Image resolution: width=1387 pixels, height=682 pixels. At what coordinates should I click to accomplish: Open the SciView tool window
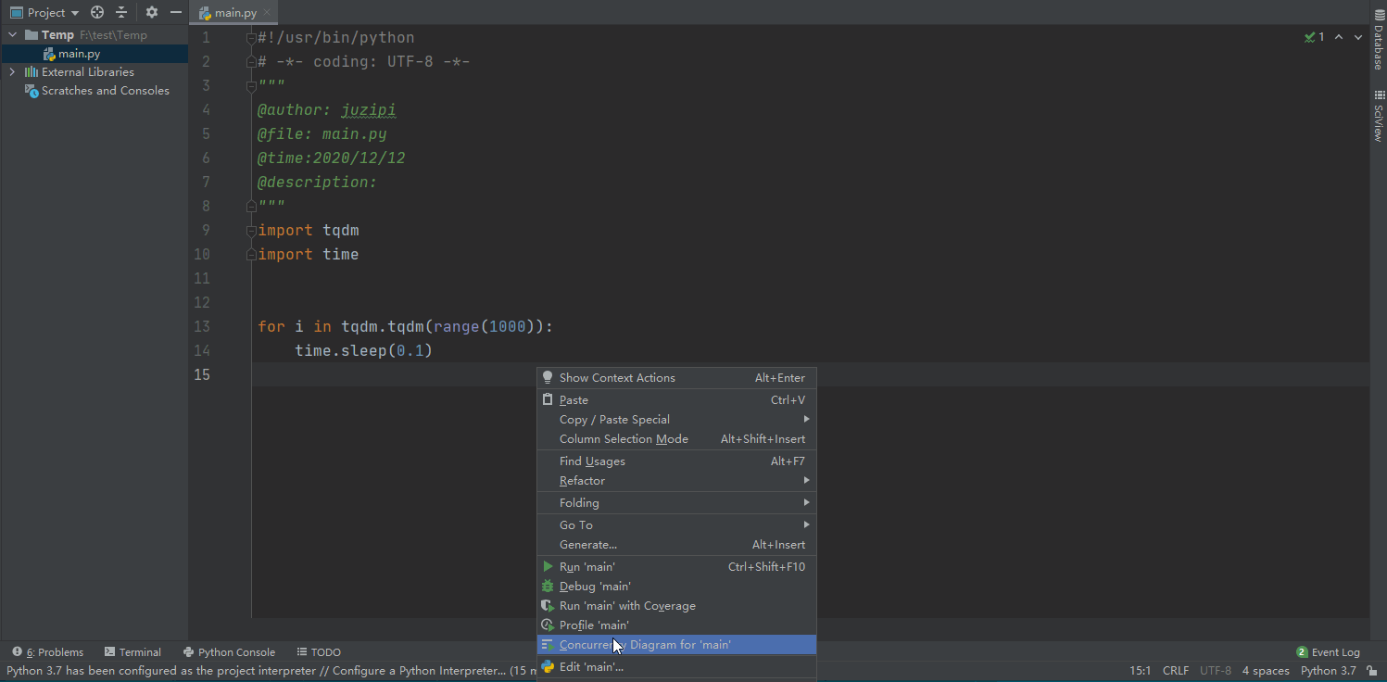click(1379, 116)
